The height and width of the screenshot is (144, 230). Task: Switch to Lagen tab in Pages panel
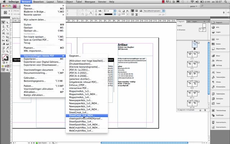point(194,22)
